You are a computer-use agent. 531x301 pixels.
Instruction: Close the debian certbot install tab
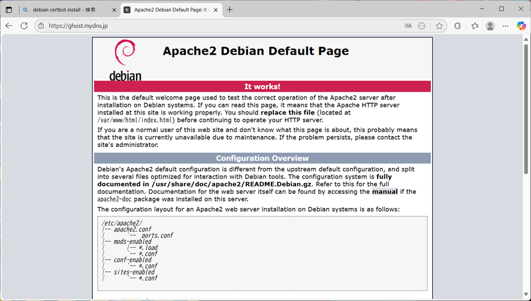pyautogui.click(x=114, y=10)
